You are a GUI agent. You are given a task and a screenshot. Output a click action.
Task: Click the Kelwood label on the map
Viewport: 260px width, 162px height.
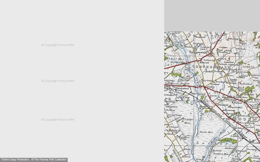click(186, 157)
